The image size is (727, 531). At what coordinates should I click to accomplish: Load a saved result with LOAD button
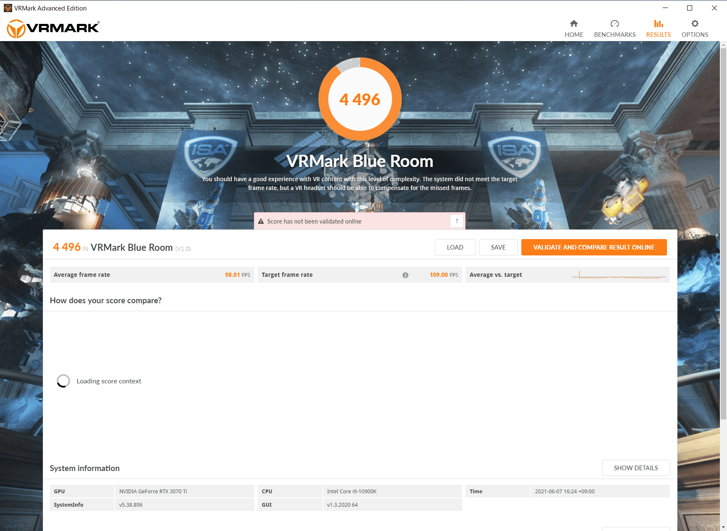point(455,247)
